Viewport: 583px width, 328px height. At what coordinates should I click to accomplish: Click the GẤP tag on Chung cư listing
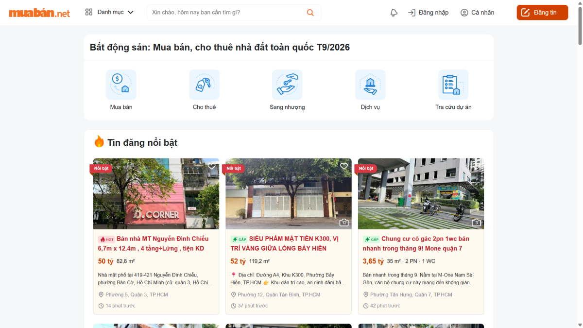coord(371,240)
